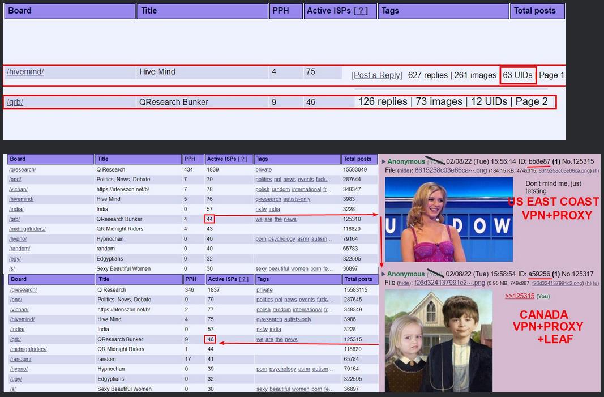The width and height of the screenshot is (604, 397).
Task: Click the news tag in the 125310 posts row
Action: point(290,219)
